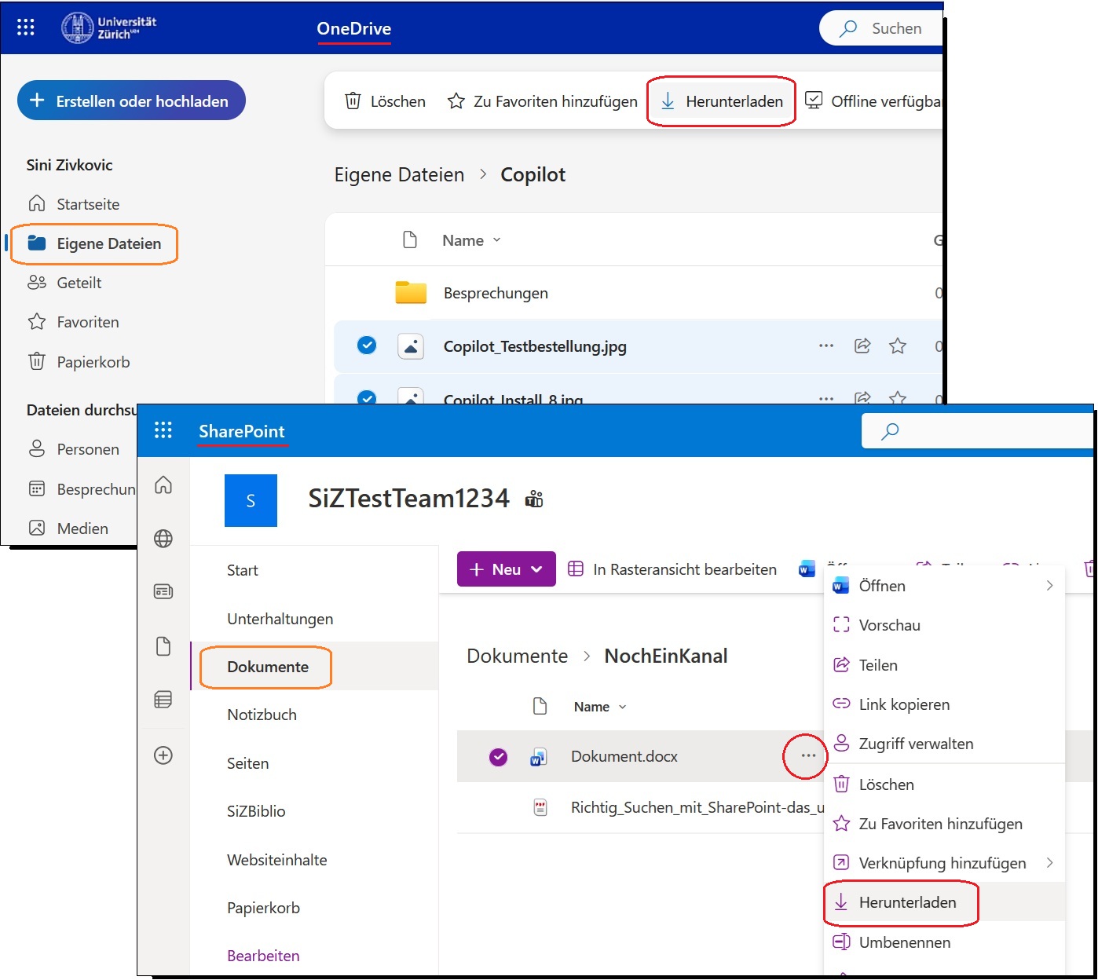The image size is (1098, 980).
Task: Open the Microsoft 365 app launcher in OneDrive
Action: (x=25, y=27)
